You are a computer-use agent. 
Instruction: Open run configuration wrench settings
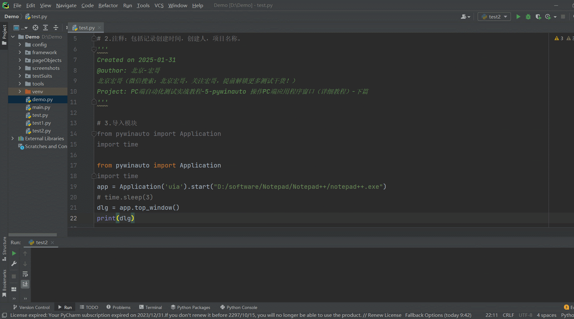14,264
